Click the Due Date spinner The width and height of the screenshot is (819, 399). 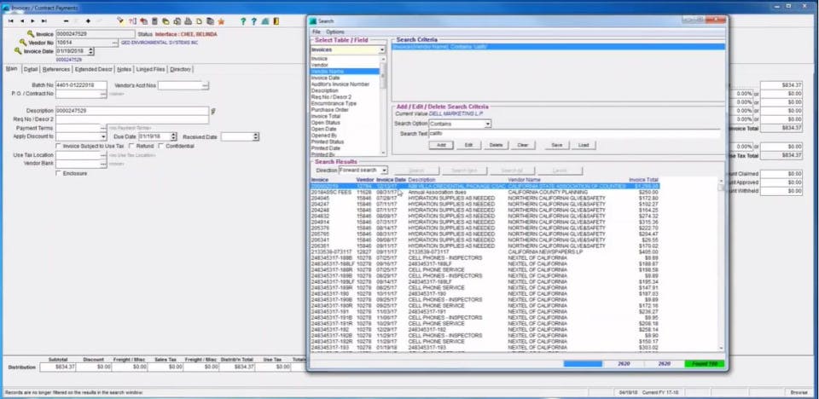[174, 136]
